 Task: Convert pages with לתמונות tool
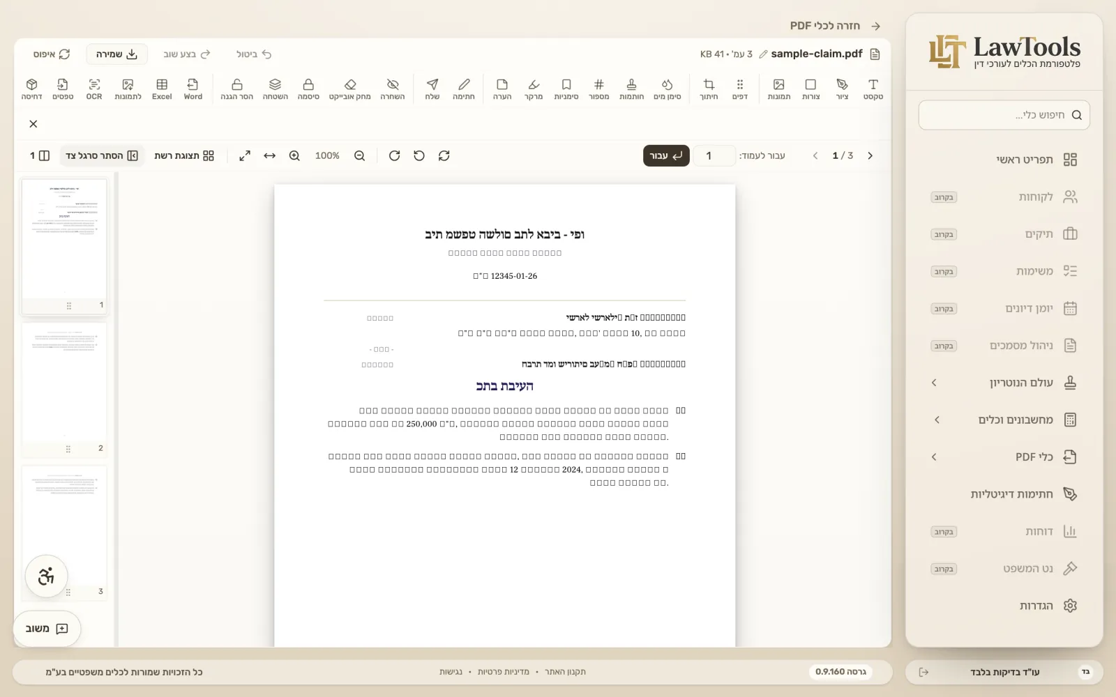coord(128,89)
